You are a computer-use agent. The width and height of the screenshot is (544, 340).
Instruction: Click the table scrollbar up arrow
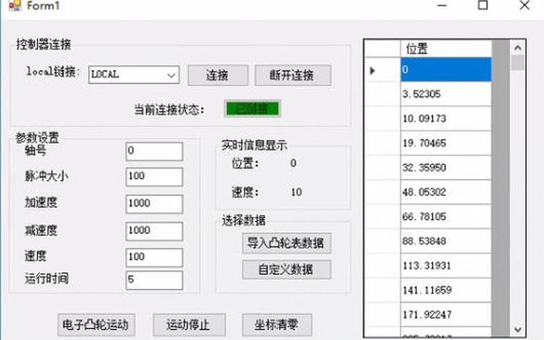coord(518,48)
